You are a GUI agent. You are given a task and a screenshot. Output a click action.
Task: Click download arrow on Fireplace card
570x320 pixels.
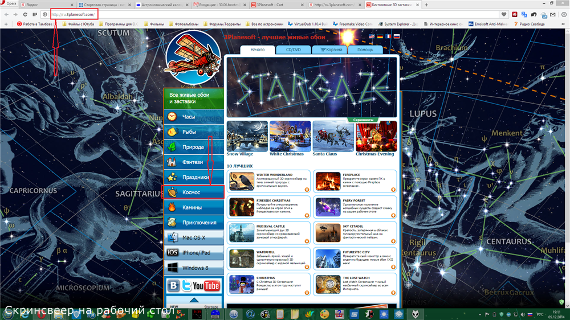coord(393,189)
